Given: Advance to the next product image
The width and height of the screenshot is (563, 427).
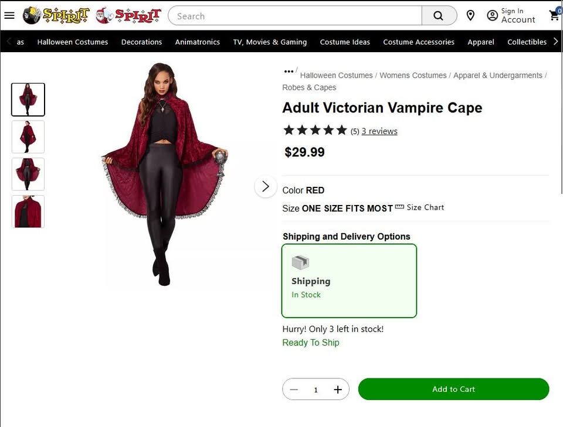Looking at the screenshot, I should [265, 186].
